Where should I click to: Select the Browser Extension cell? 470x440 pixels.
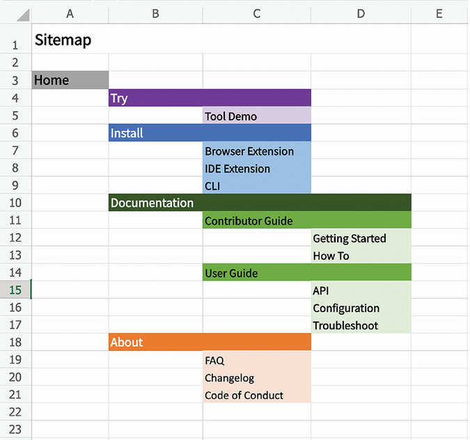(256, 151)
